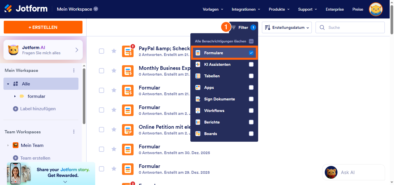This screenshot has width=394, height=185.
Task: Star the PayPal & Scheck form
Action: click(x=114, y=51)
